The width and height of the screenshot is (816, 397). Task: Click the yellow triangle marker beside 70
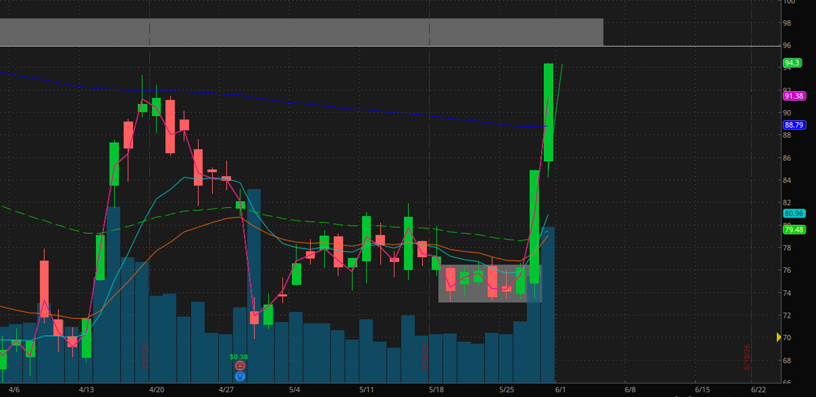click(x=779, y=337)
